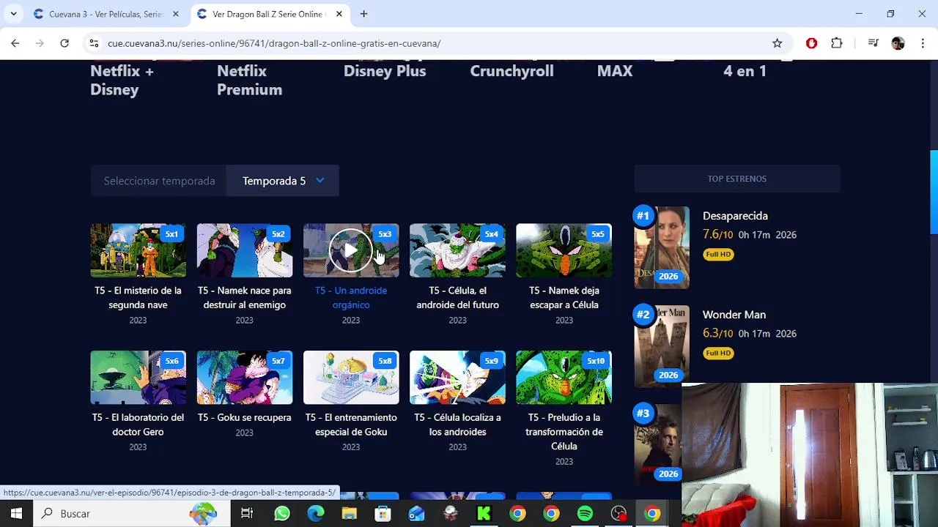Expand the Temporada 5 season dropdown
938x527 pixels.
282,181
